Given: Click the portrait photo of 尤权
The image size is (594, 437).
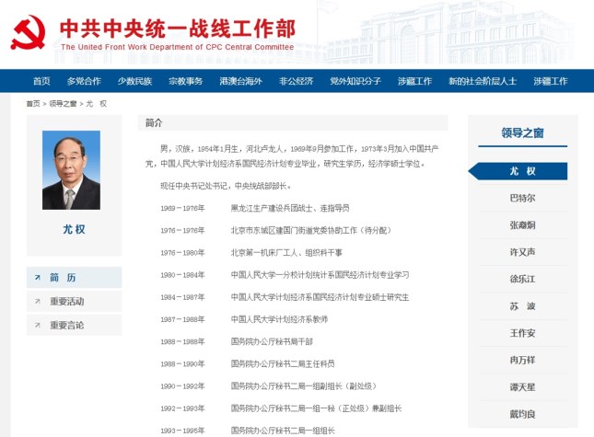Looking at the screenshot, I should click(x=71, y=170).
